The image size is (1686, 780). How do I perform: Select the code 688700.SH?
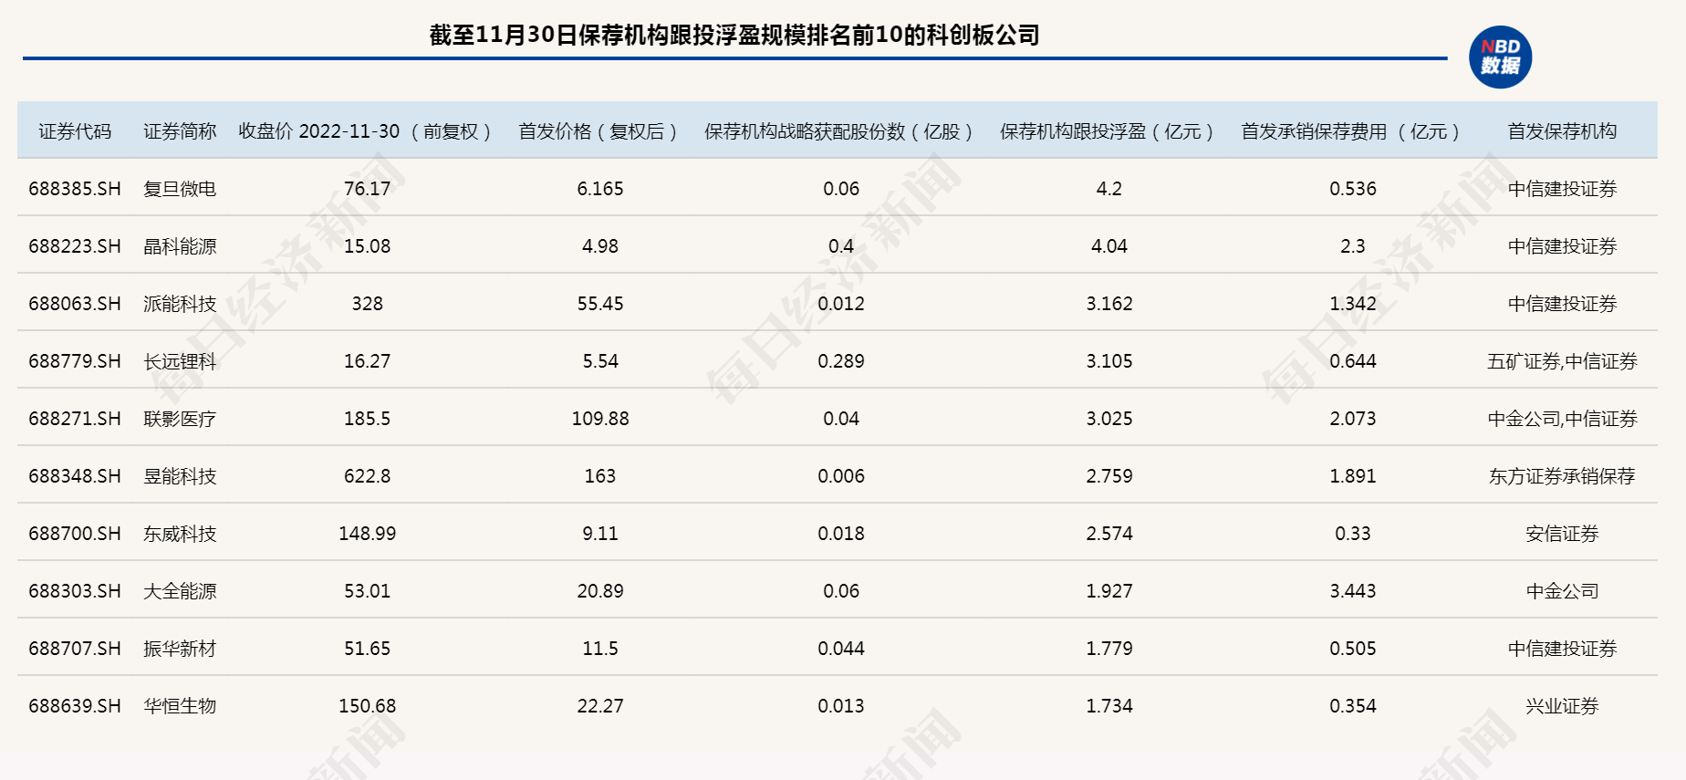pos(75,534)
